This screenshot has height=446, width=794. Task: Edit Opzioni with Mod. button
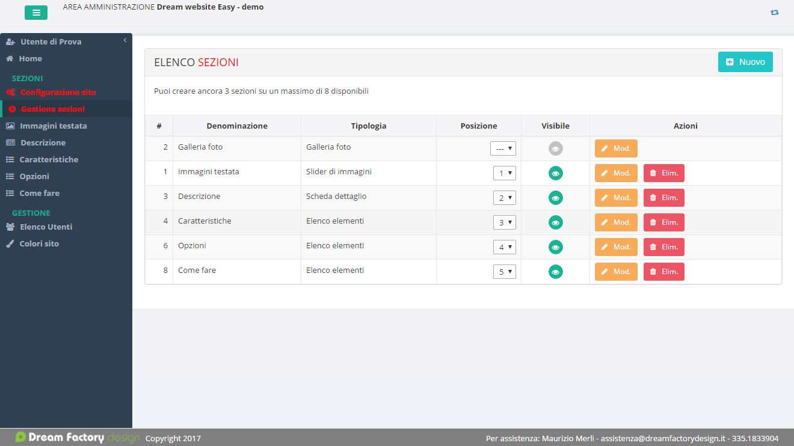tap(616, 247)
